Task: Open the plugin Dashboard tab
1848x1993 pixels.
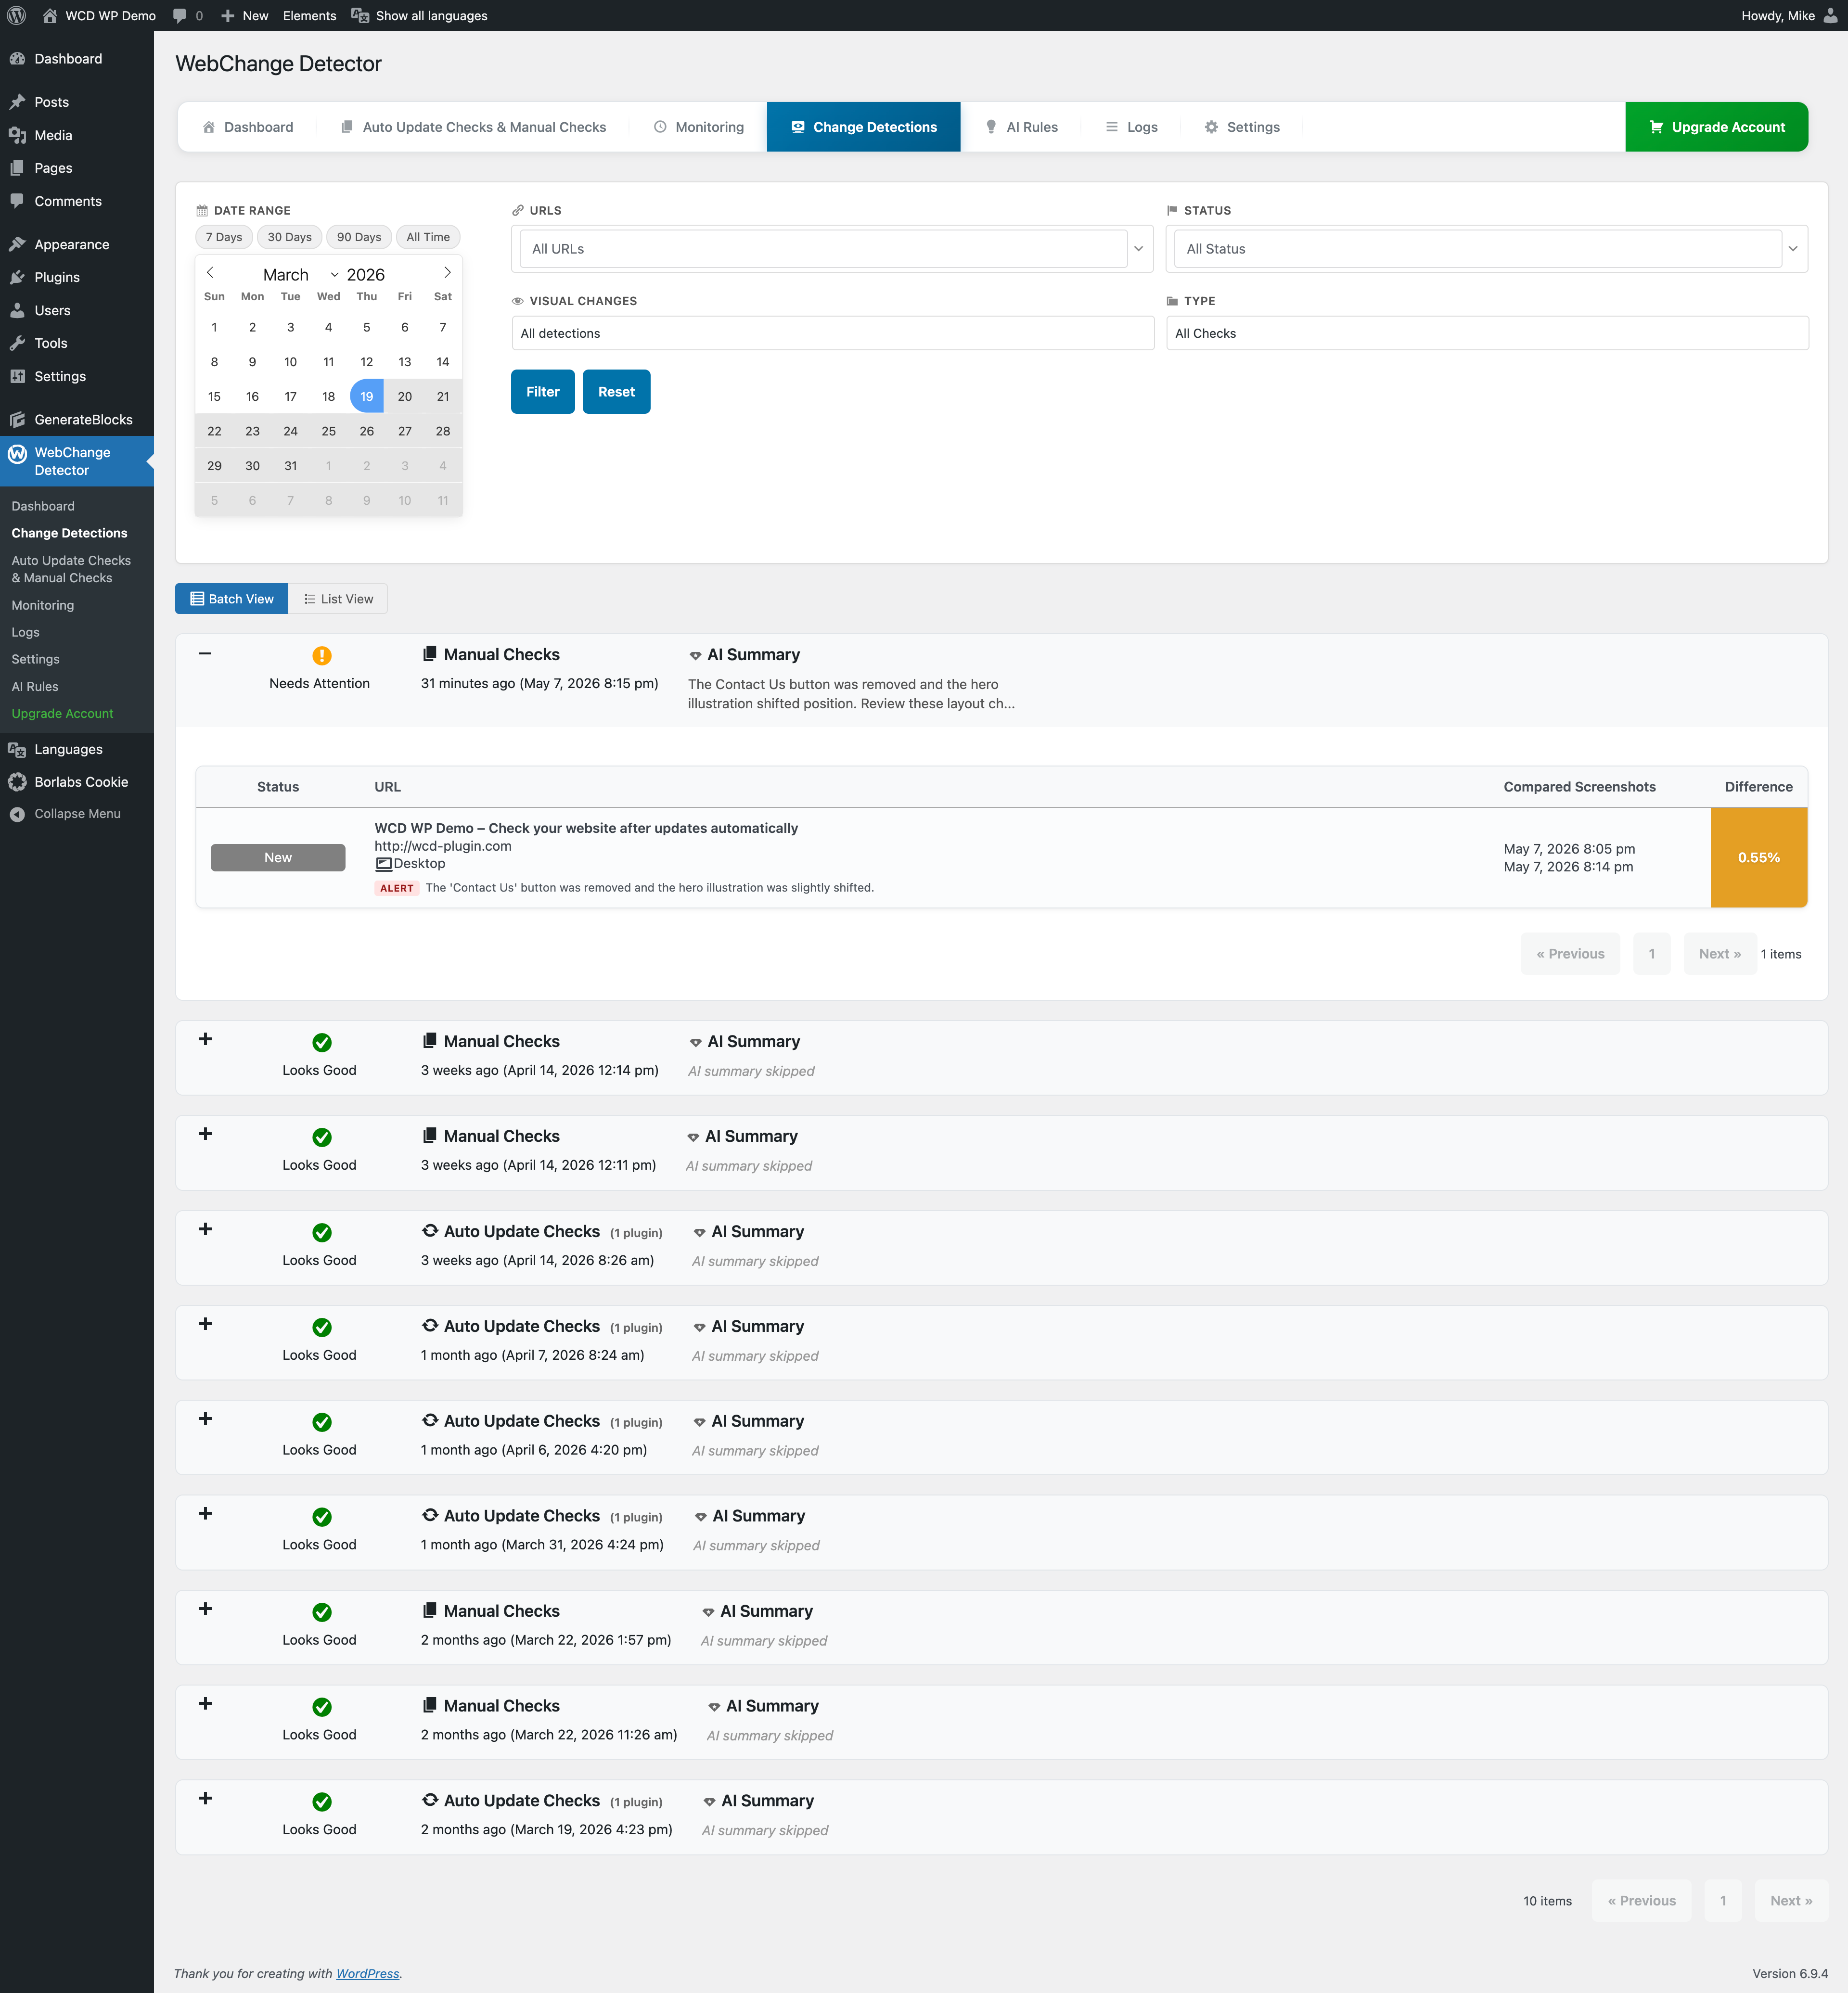Action: click(248, 127)
